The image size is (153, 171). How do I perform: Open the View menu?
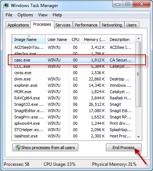43,15
